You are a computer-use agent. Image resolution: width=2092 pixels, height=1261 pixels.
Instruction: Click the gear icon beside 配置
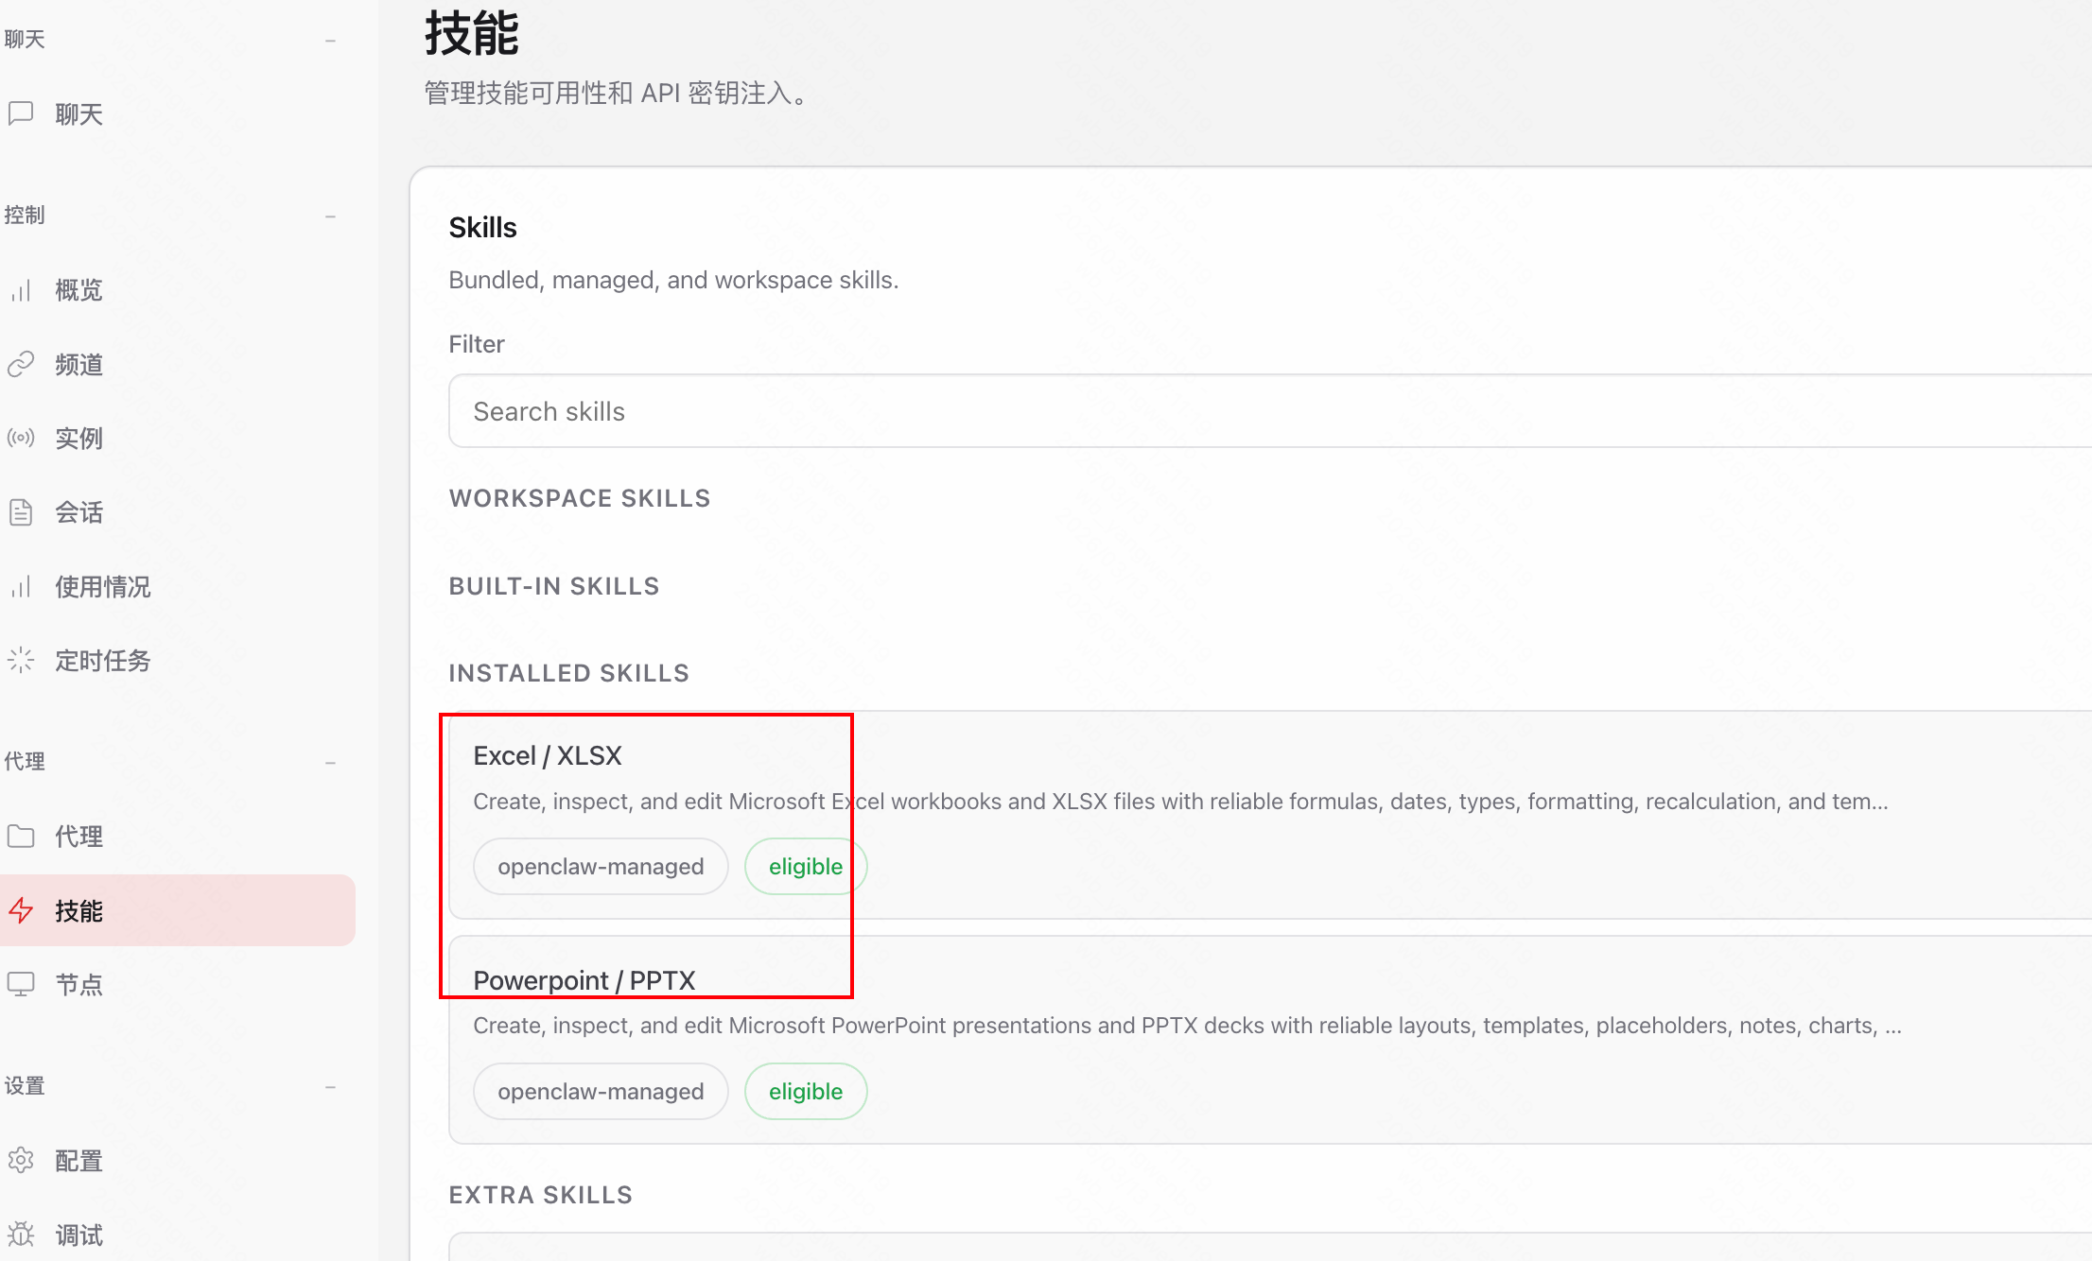[x=21, y=1160]
